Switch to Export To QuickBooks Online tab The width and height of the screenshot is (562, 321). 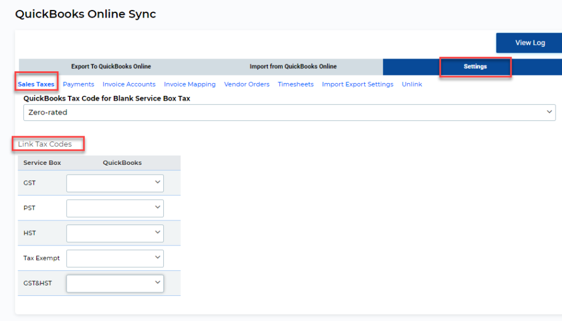pyautogui.click(x=111, y=67)
